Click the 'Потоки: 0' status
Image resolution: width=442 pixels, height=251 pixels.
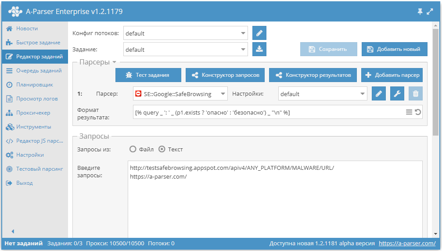(x=161, y=244)
